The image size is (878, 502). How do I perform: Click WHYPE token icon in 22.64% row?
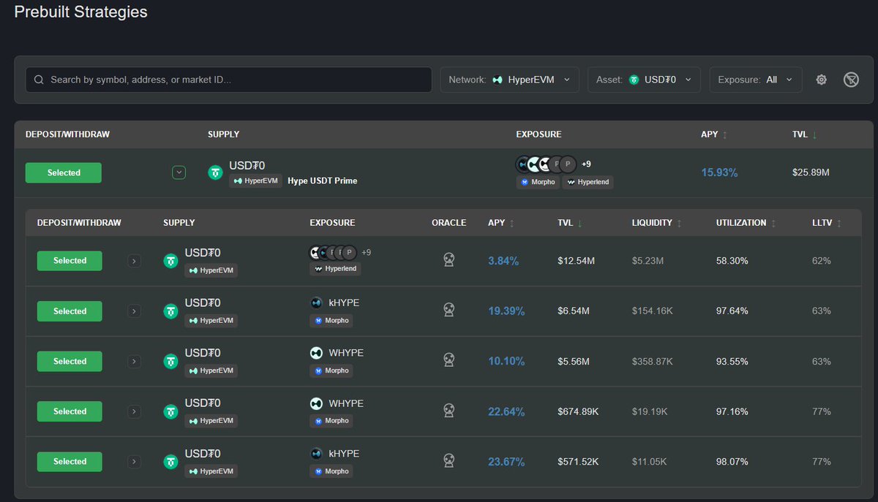click(316, 403)
